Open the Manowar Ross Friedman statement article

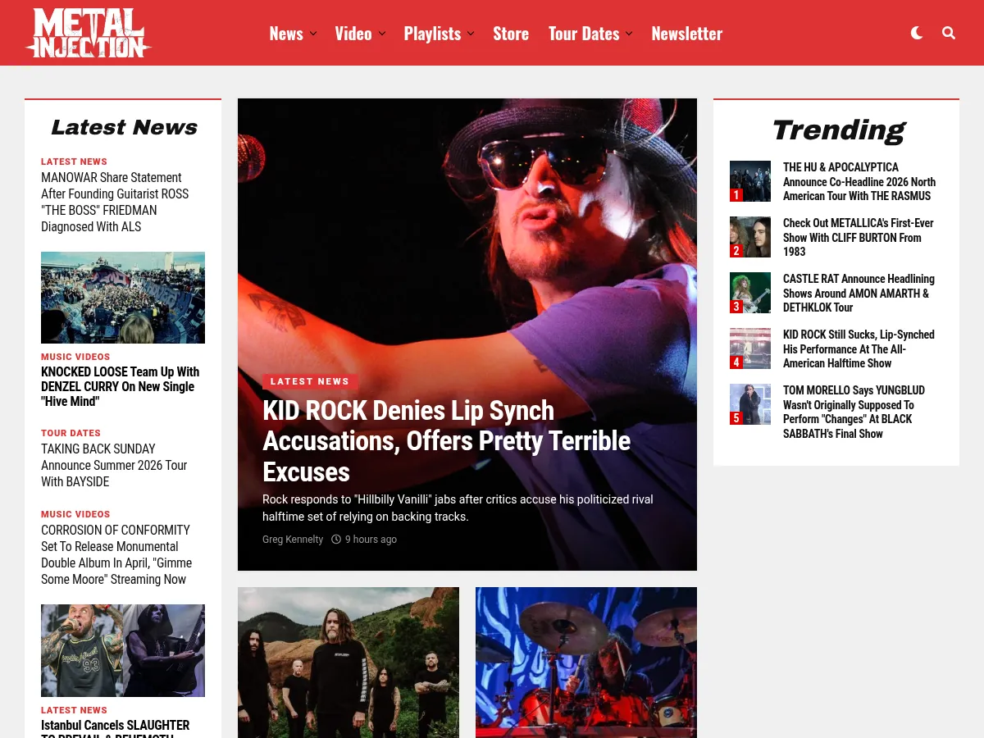(115, 202)
